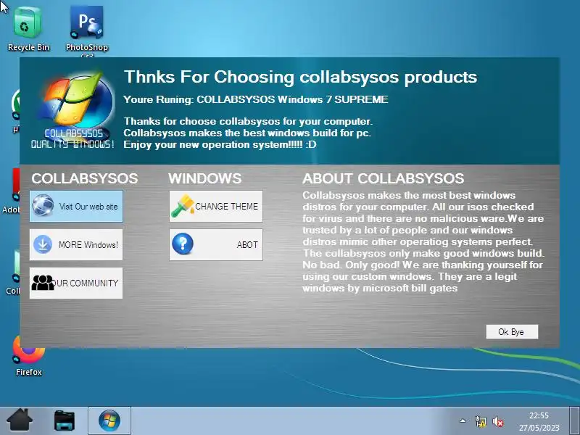Click the house-shaped start button on taskbar

pyautogui.click(x=20, y=420)
